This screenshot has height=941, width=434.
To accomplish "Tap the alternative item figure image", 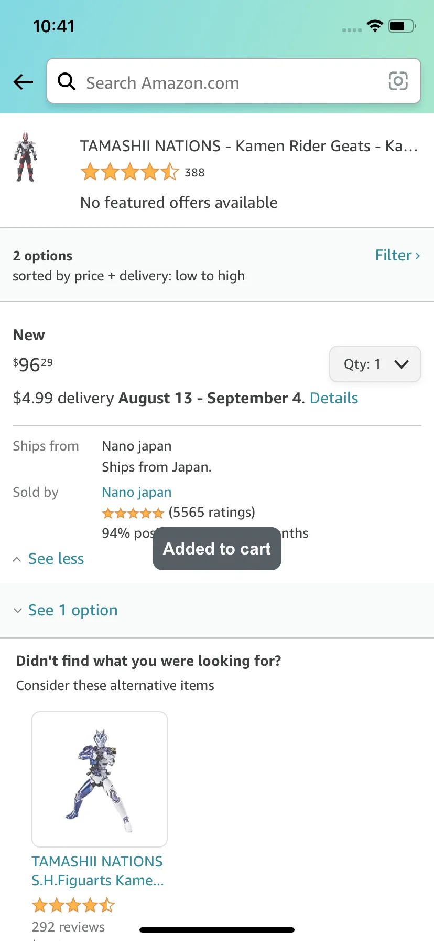I will coord(100,779).
